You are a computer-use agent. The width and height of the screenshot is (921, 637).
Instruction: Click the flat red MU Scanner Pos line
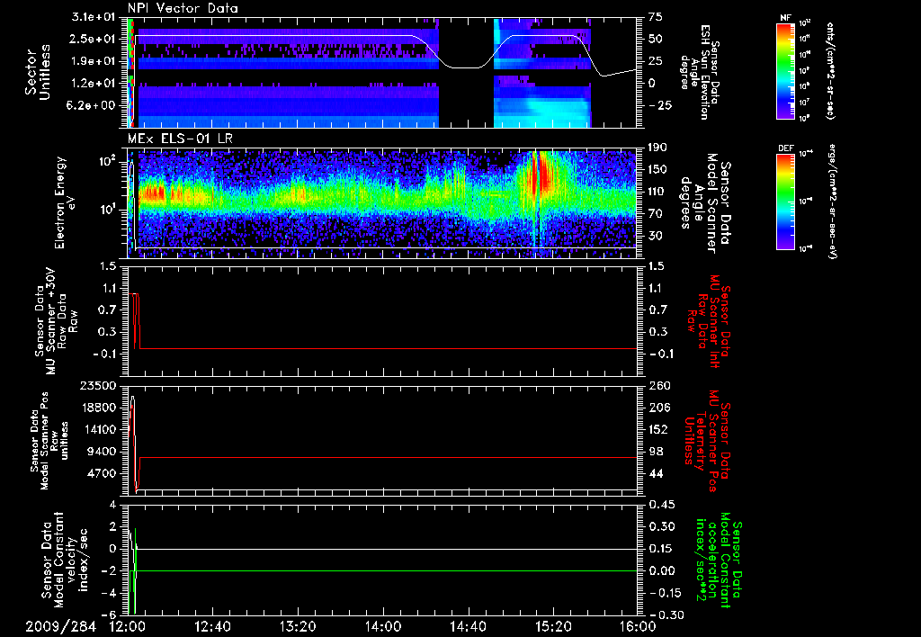[x=387, y=458]
